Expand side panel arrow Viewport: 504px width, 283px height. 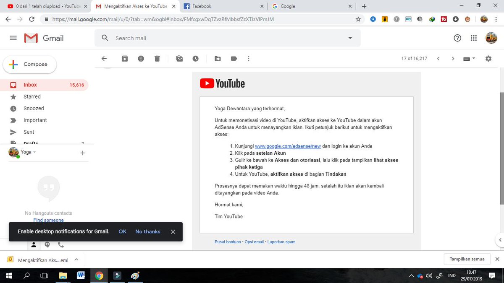click(x=500, y=240)
